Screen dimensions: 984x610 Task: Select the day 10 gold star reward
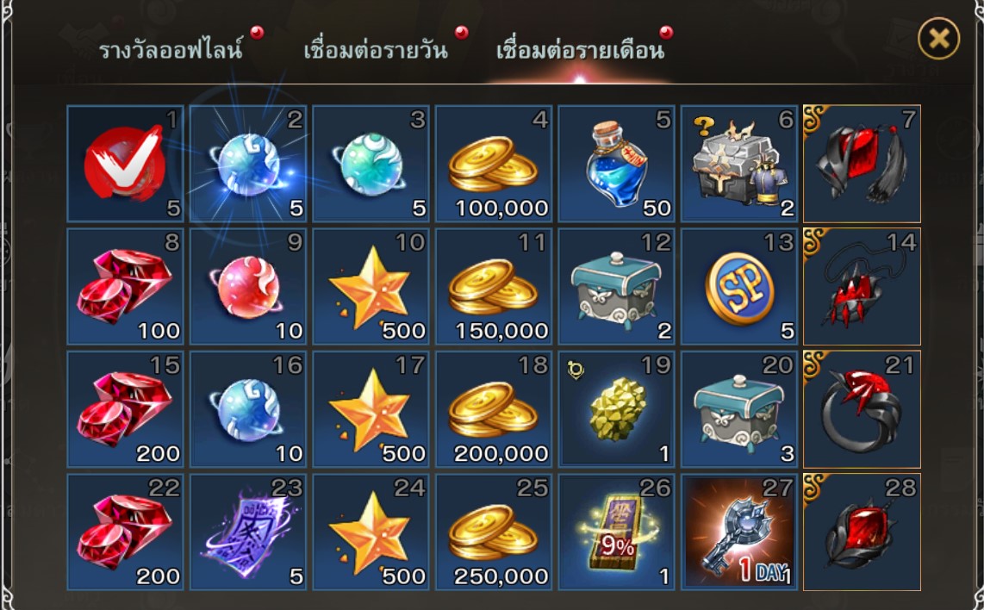[x=371, y=287]
